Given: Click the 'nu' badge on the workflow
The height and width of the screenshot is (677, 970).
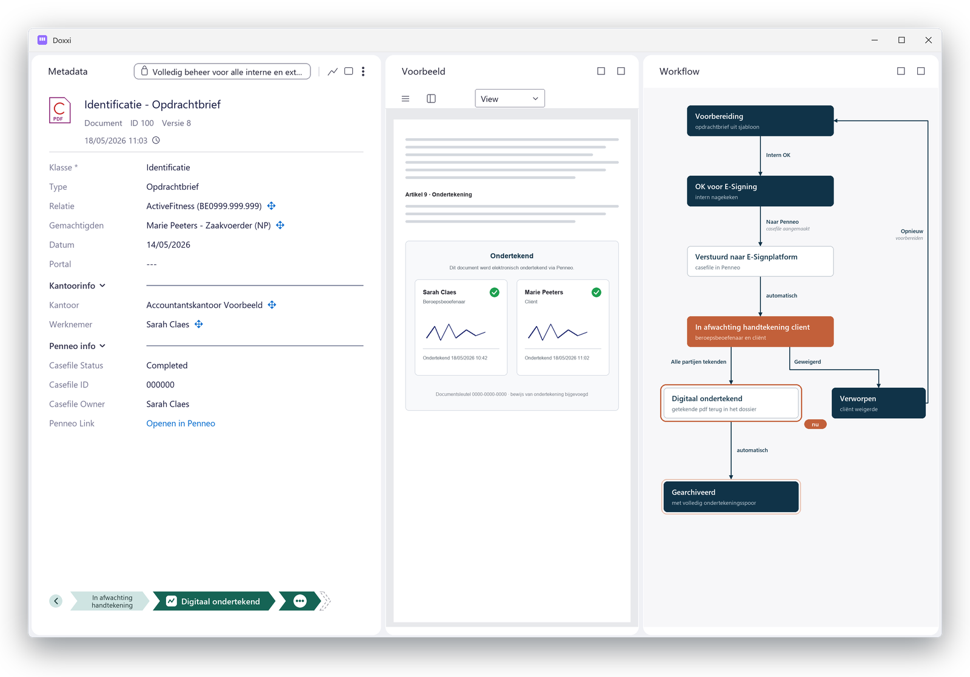Looking at the screenshot, I should (815, 424).
